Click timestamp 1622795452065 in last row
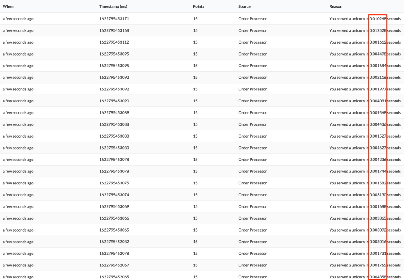This screenshot has height=280, width=410. 114,277
